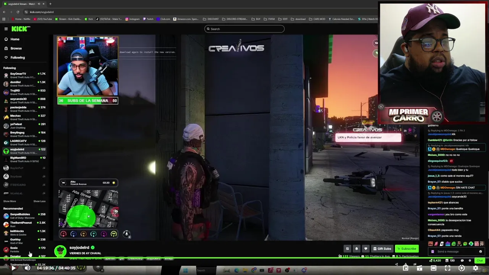Expand following list with Show More
Image resolution: width=489 pixels, height=275 pixels.
pyautogui.click(x=10, y=201)
